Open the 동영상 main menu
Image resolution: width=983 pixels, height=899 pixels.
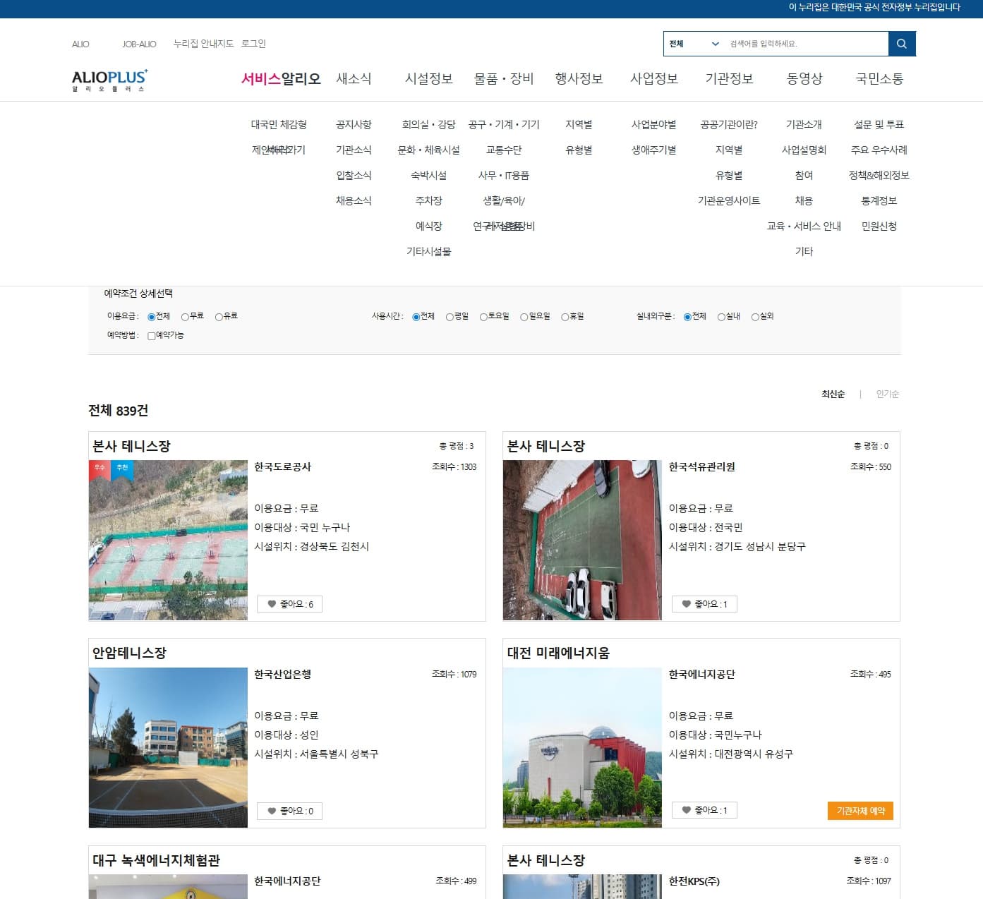pos(804,78)
